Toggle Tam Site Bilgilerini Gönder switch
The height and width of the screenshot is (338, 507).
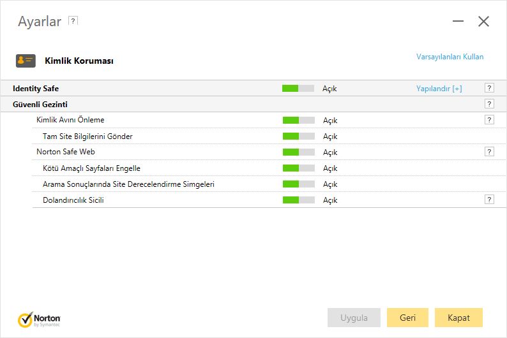(298, 136)
